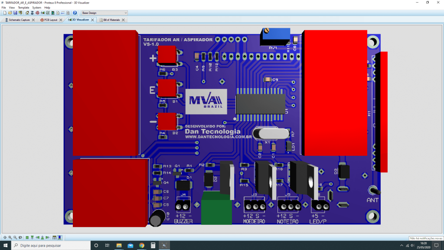Click the Save Project icon
The height and width of the screenshot is (250, 444).
[x=15, y=13]
